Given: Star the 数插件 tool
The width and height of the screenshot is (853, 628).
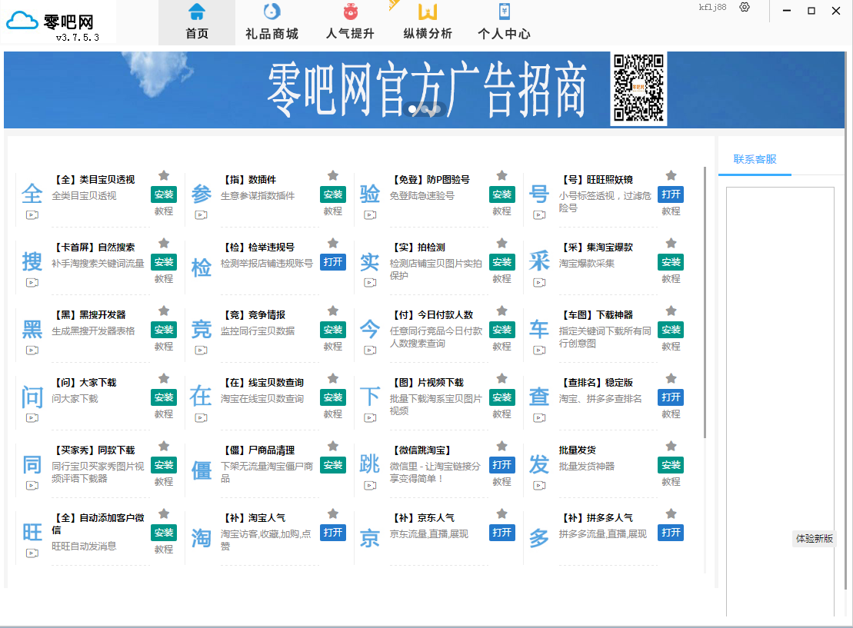Looking at the screenshot, I should [x=333, y=175].
